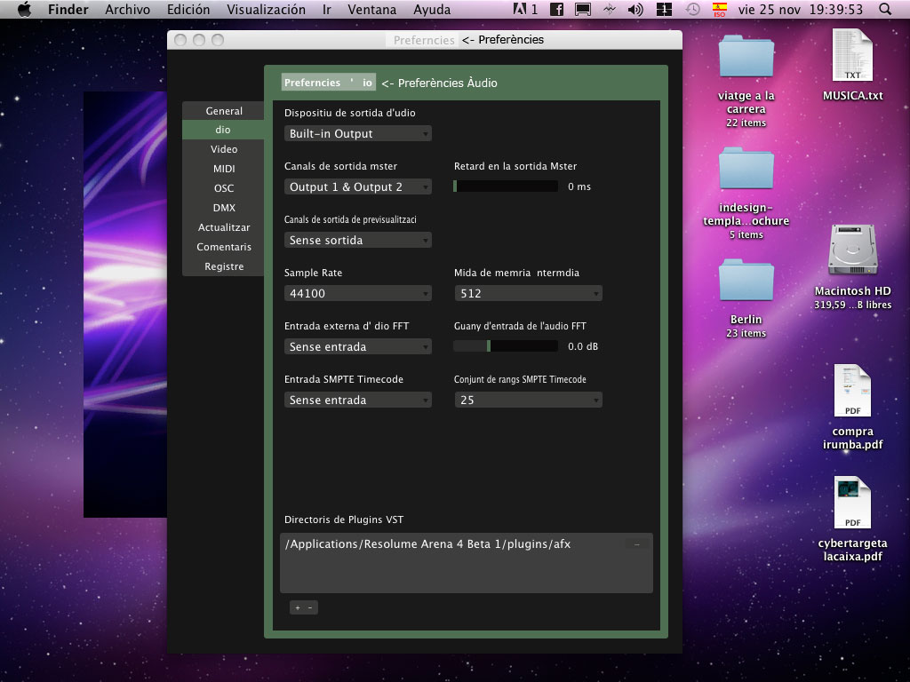Click the 0.0 dB gain value
910x682 pixels.
pos(583,347)
